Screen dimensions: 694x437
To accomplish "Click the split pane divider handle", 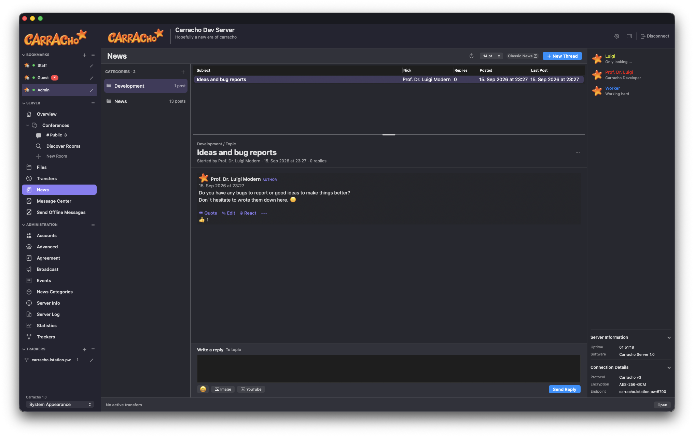I will tap(389, 135).
